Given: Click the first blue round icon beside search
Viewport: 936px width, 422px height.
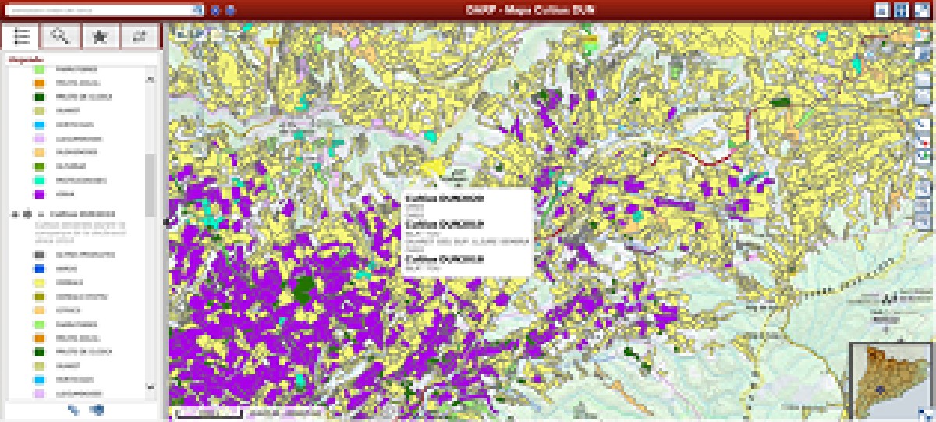Looking at the screenshot, I should 216,11.
